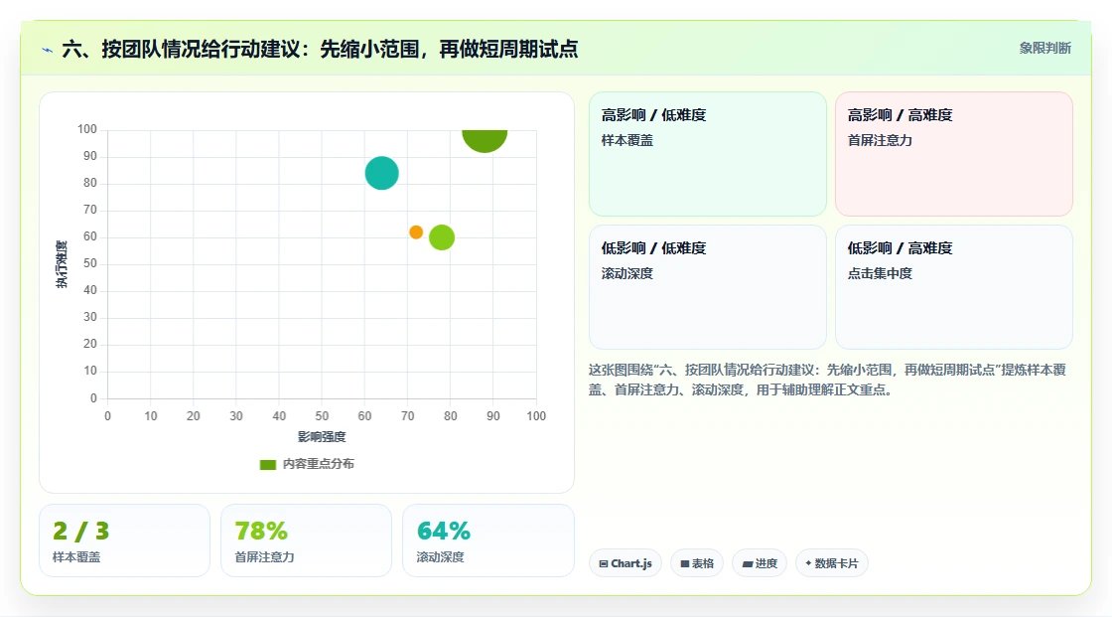Image resolution: width=1112 pixels, height=617 pixels.
Task: Open the 低影响 / 高难度 quadrant card
Action: point(954,287)
